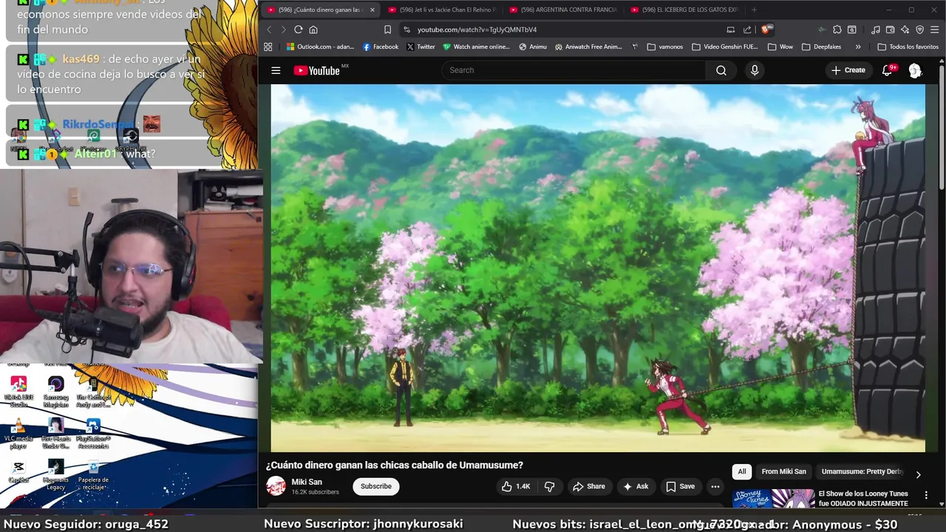Viewport: 946px width, 532px height.
Task: Select the From Miki San chip
Action: tap(783, 471)
